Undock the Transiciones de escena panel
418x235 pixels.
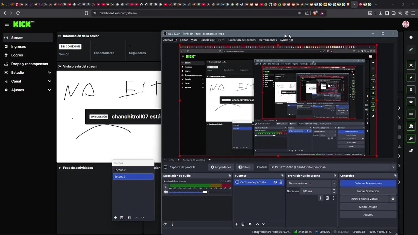(x=335, y=176)
